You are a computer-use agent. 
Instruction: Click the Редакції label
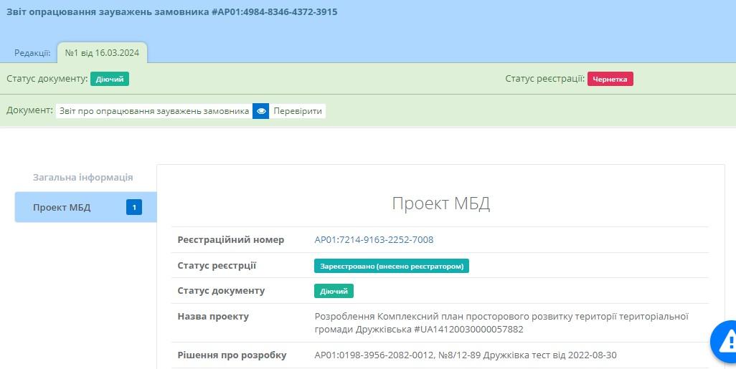[x=32, y=53]
